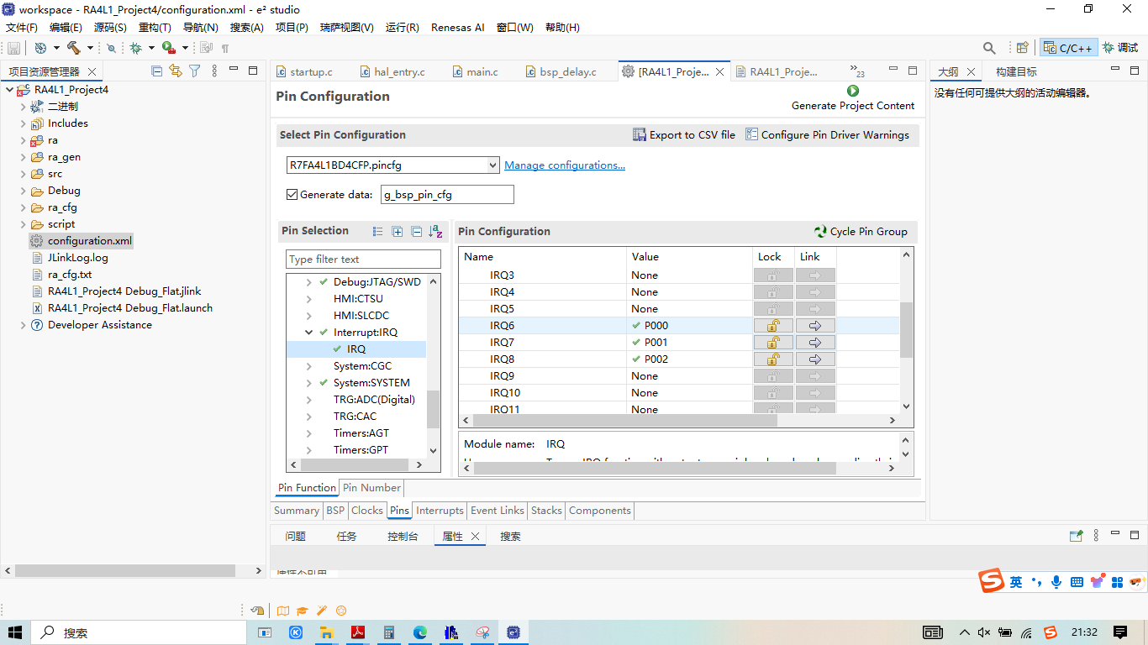The width and height of the screenshot is (1148, 645).
Task: Click the project explorer horizontal scrollbar
Action: coord(125,570)
